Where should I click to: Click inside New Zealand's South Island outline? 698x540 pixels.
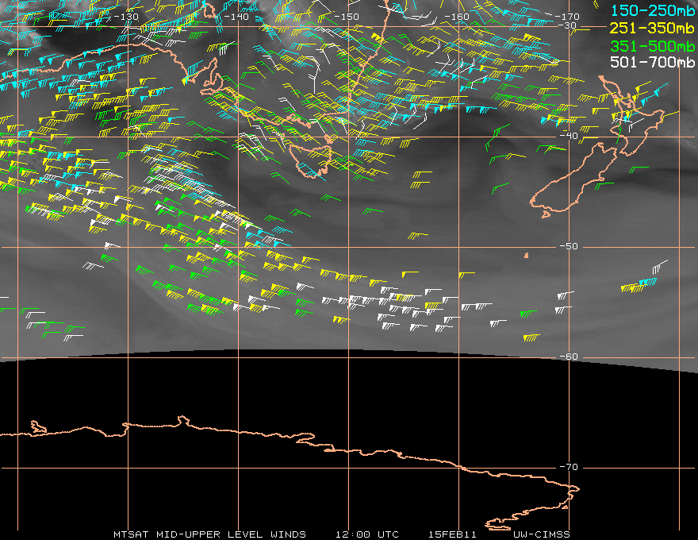click(x=574, y=183)
